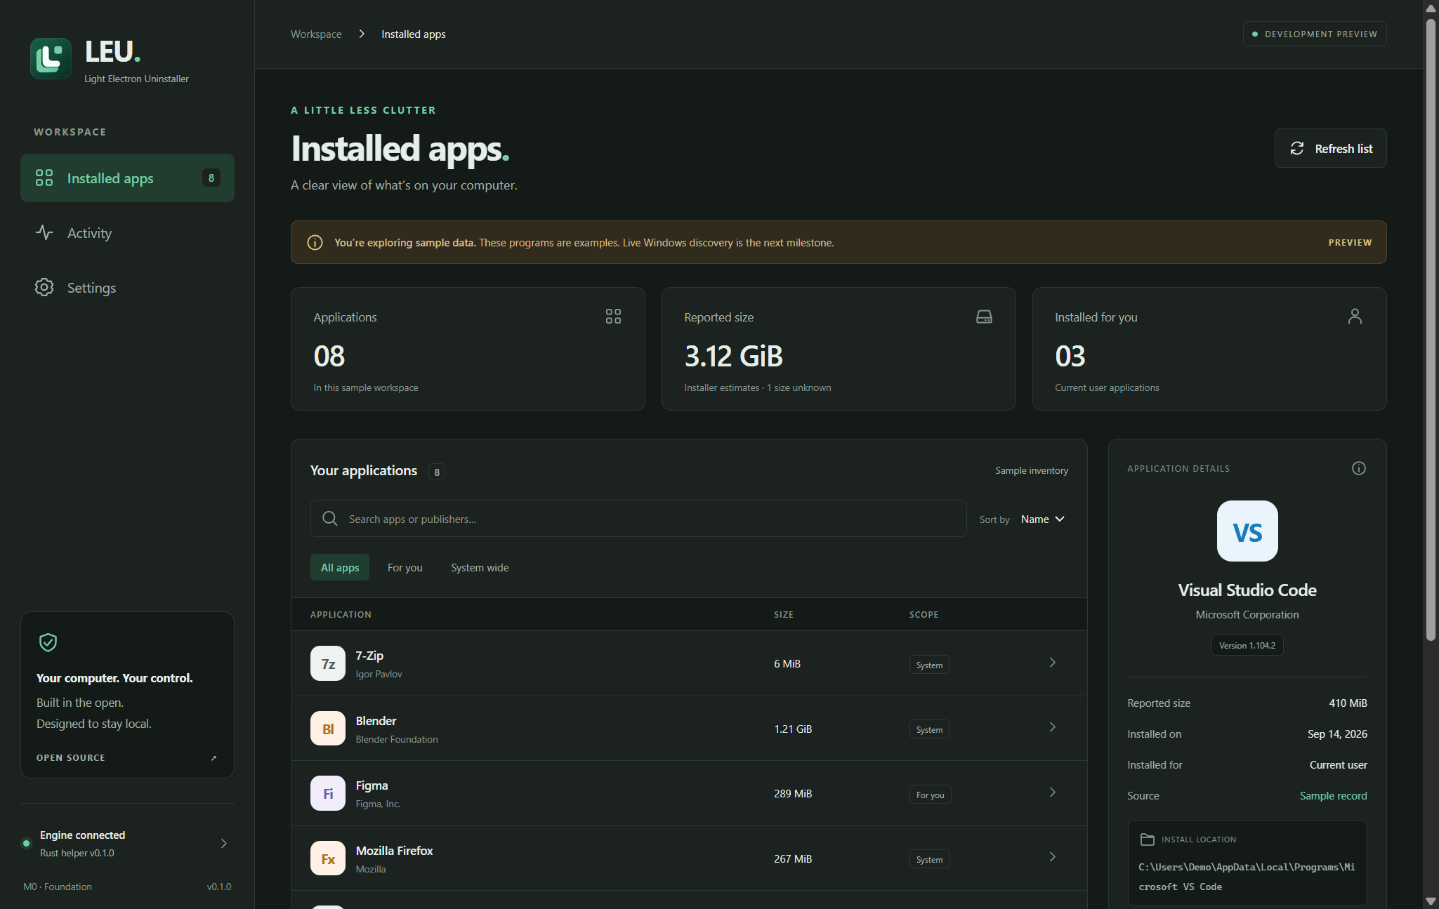Click the person icon on Installed for you card
This screenshot has width=1439, height=909.
1355,317
